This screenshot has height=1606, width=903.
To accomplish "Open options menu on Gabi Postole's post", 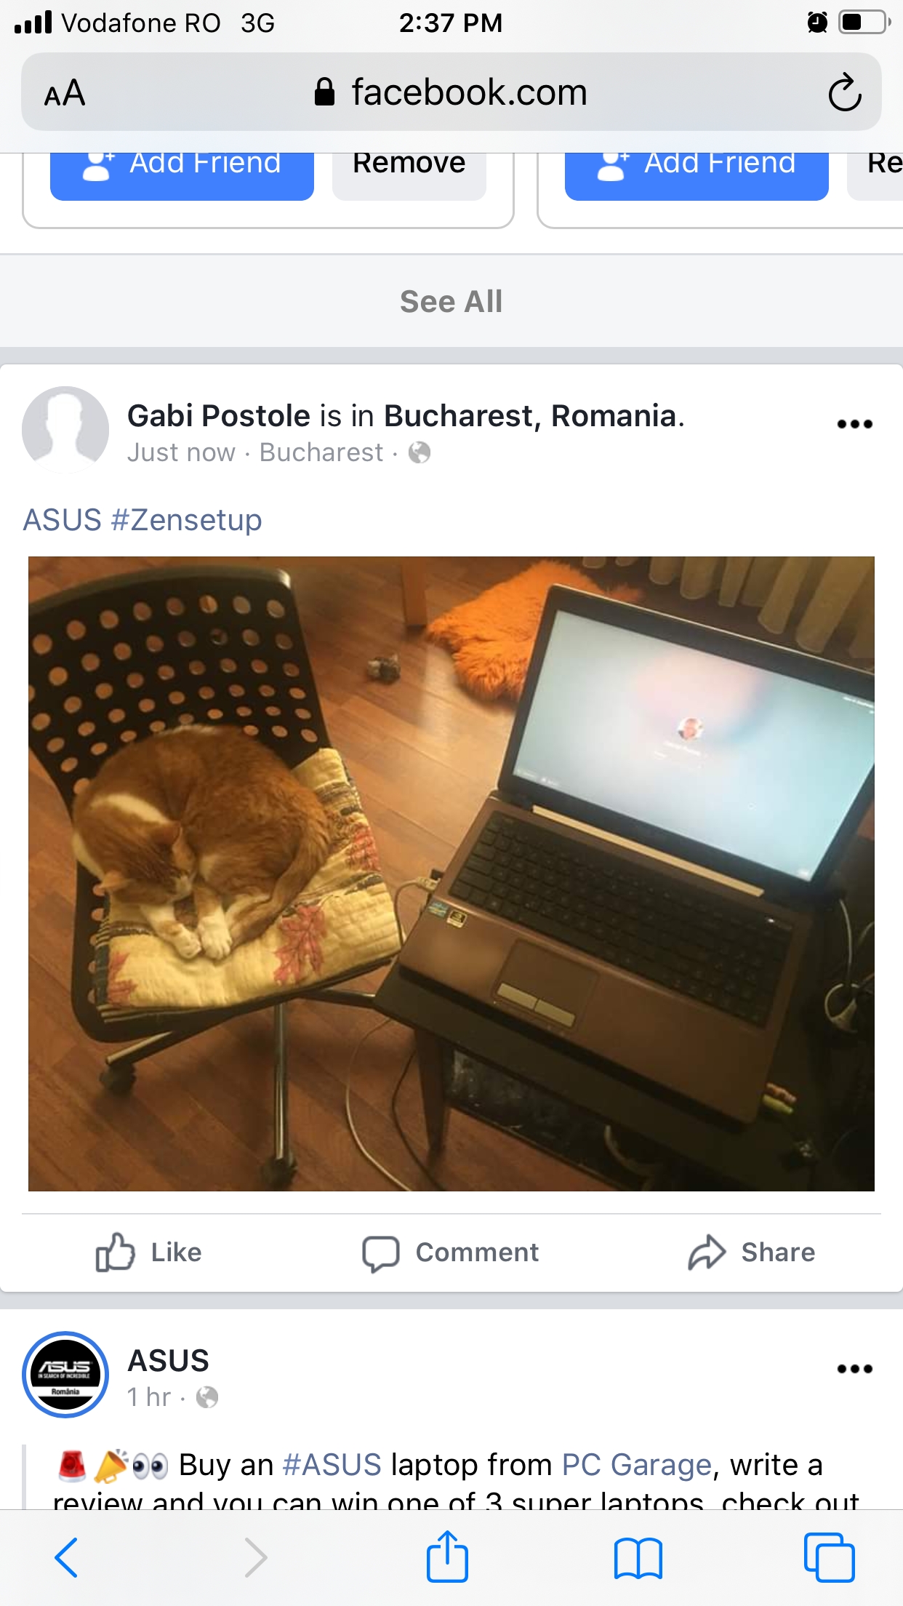I will click(x=854, y=424).
